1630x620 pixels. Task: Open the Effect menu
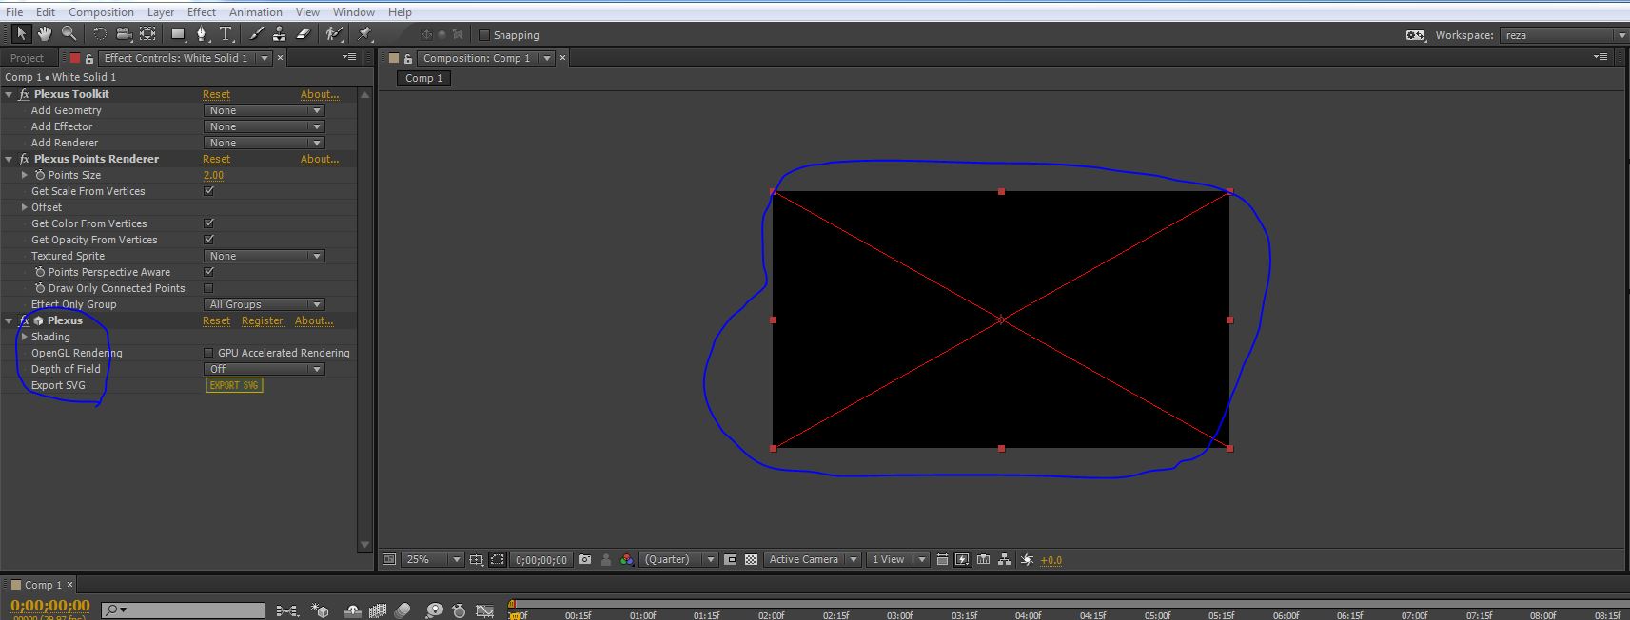pyautogui.click(x=202, y=12)
